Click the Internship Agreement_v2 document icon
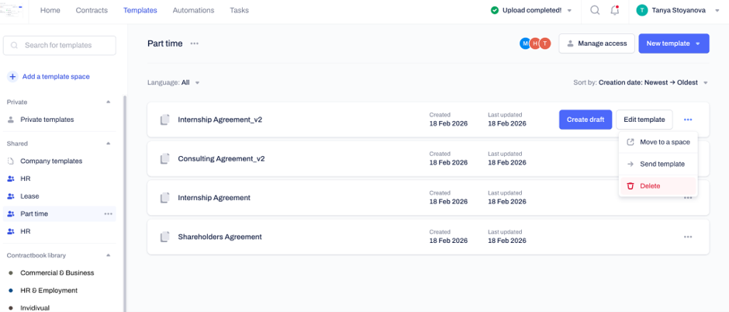Image resolution: width=729 pixels, height=312 pixels. [164, 120]
